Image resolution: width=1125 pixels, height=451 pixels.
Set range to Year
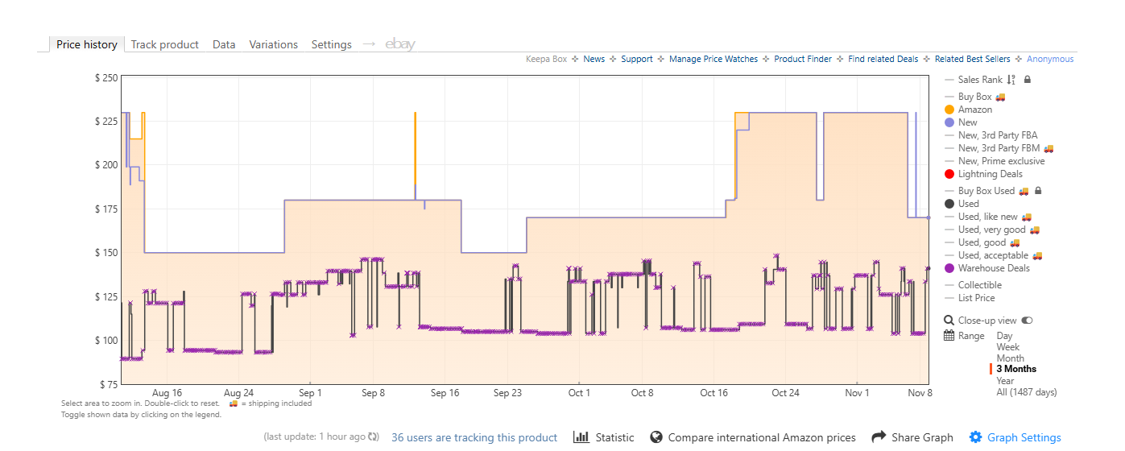coord(1006,381)
